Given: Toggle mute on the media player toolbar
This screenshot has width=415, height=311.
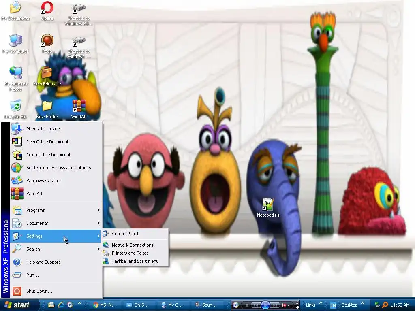Looking at the screenshot, I should [284, 305].
